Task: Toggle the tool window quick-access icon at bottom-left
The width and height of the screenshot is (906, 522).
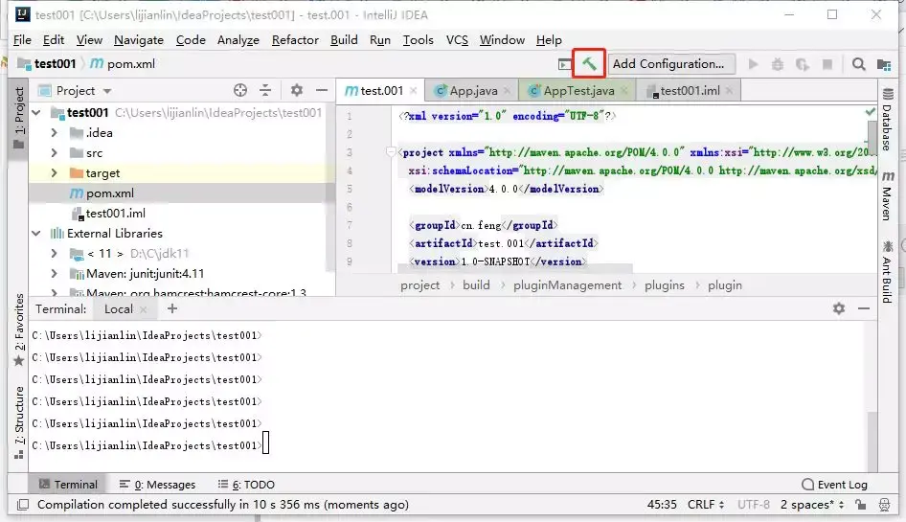Action: point(23,505)
